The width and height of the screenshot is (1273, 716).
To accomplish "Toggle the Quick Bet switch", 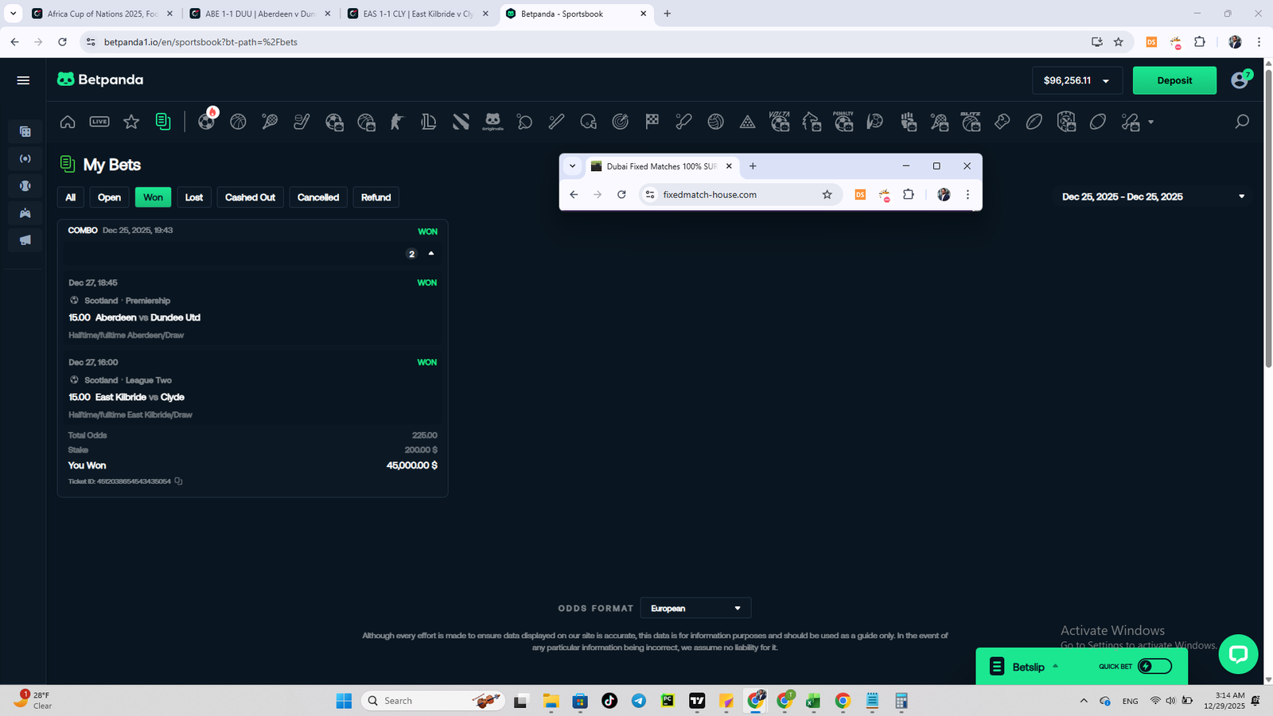I will [1154, 667].
